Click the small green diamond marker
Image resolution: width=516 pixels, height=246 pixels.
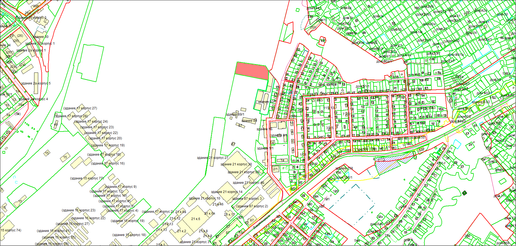465,193
